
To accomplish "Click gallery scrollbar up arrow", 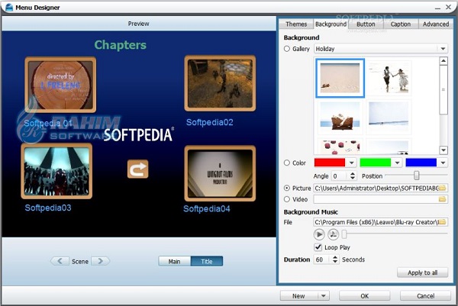I will point(443,61).
